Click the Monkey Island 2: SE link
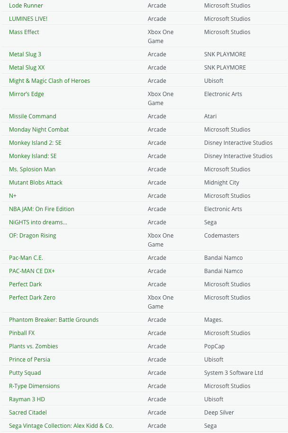 tap(35, 142)
